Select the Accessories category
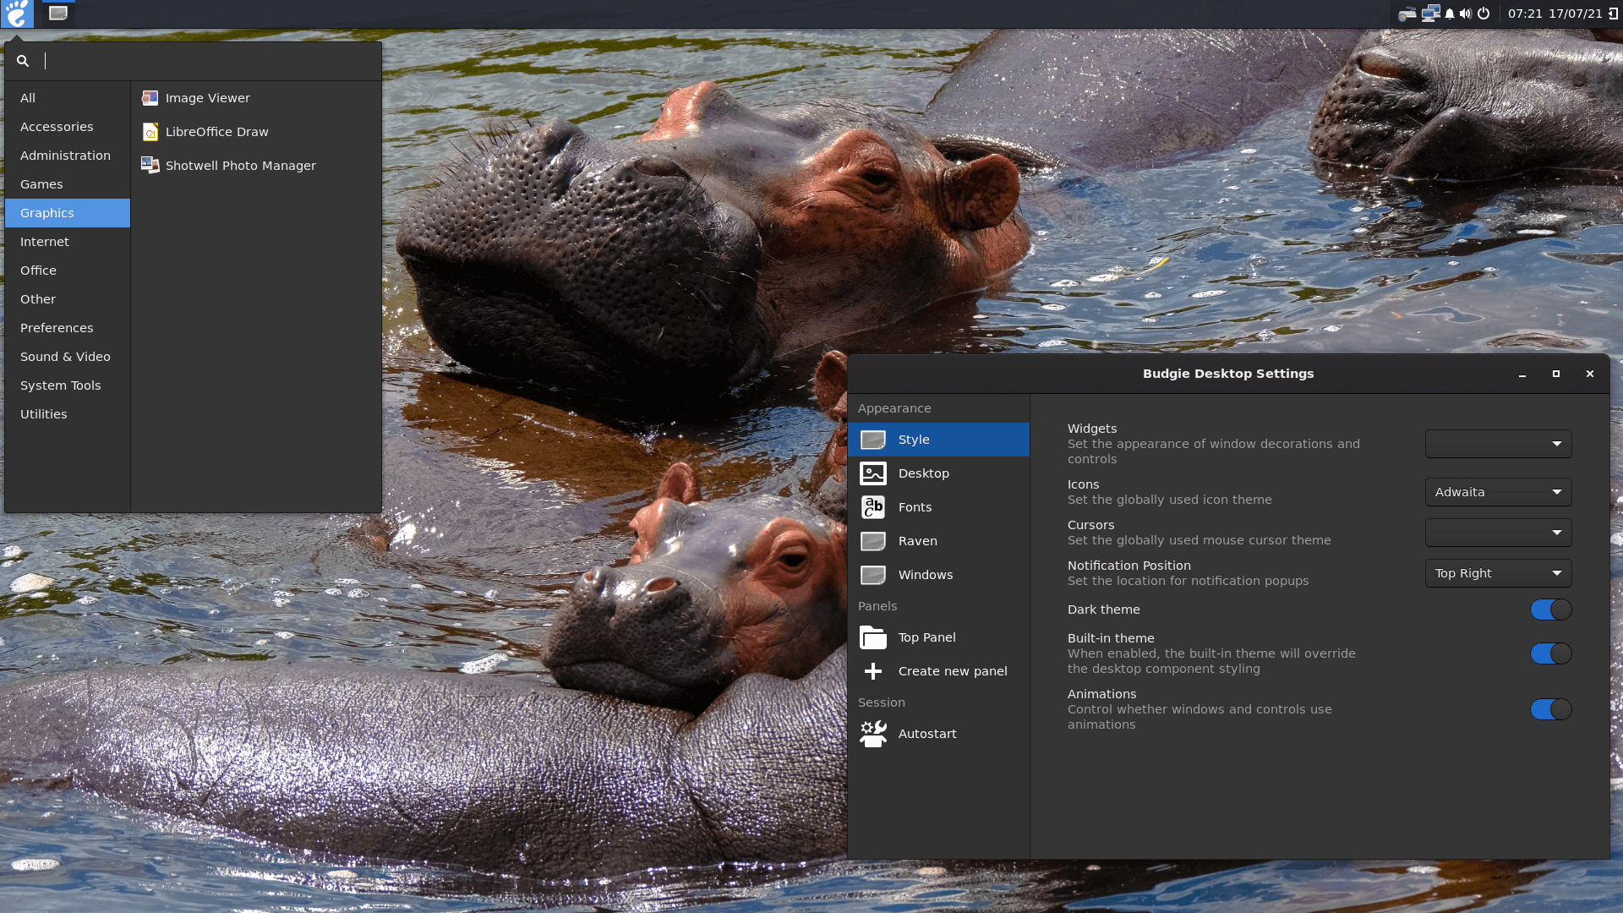The height and width of the screenshot is (913, 1623). (x=68, y=127)
